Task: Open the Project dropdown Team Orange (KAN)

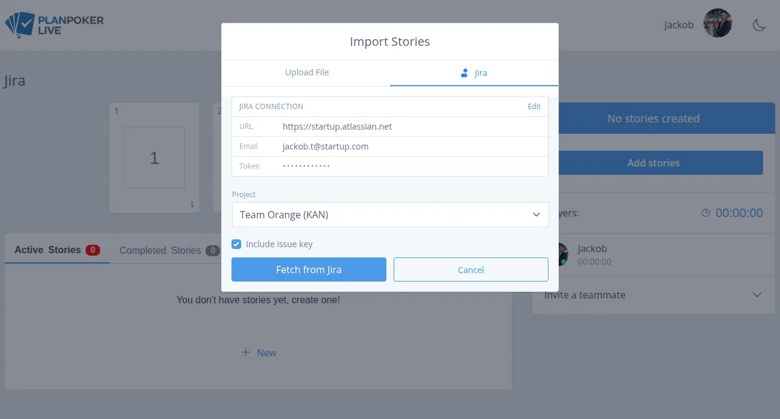Action: coord(390,215)
